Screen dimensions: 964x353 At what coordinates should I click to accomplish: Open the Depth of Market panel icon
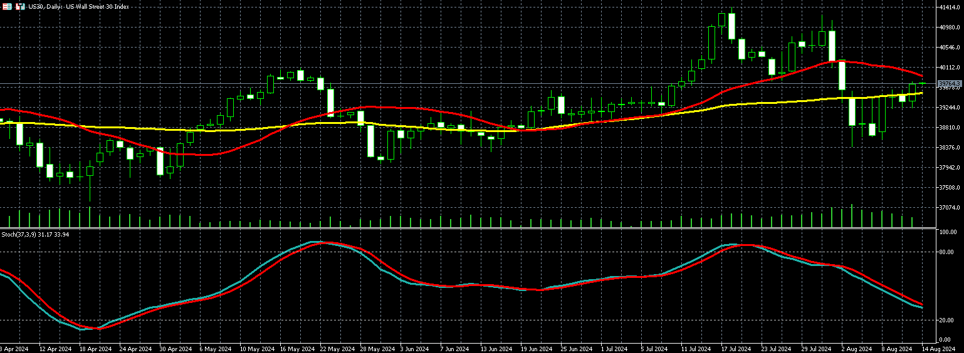tap(7, 7)
